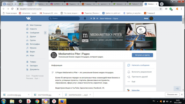Open notifications bell in VK header
The image size is (185, 104).
[x=85, y=18]
